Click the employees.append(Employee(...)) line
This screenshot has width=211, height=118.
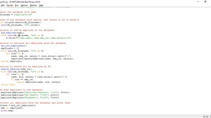(43, 59)
